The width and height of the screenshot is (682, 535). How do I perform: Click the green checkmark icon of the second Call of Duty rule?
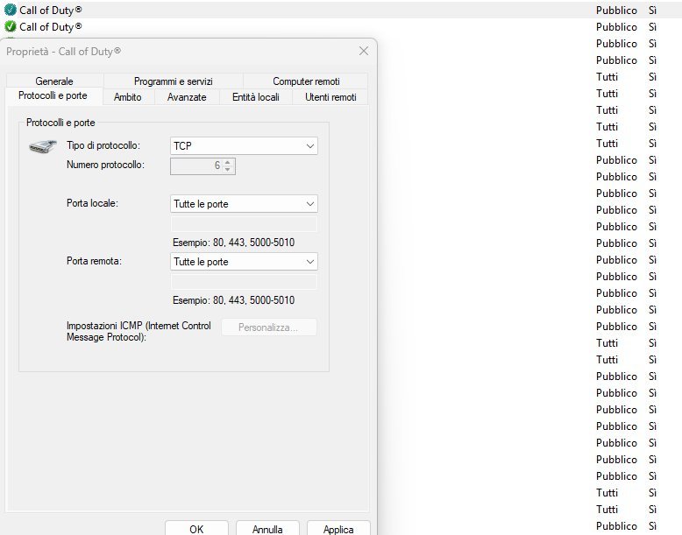(x=11, y=26)
